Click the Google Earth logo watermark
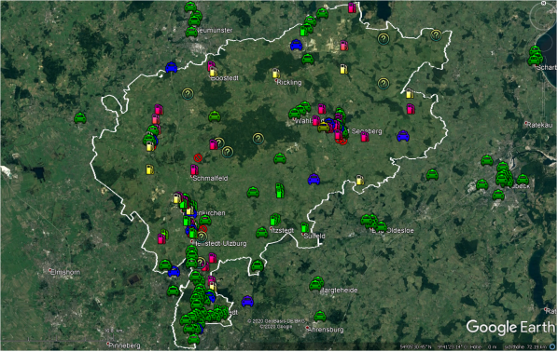 coord(510,327)
